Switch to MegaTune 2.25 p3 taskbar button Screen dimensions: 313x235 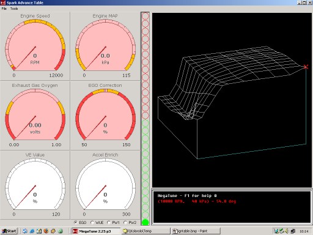[96, 231]
